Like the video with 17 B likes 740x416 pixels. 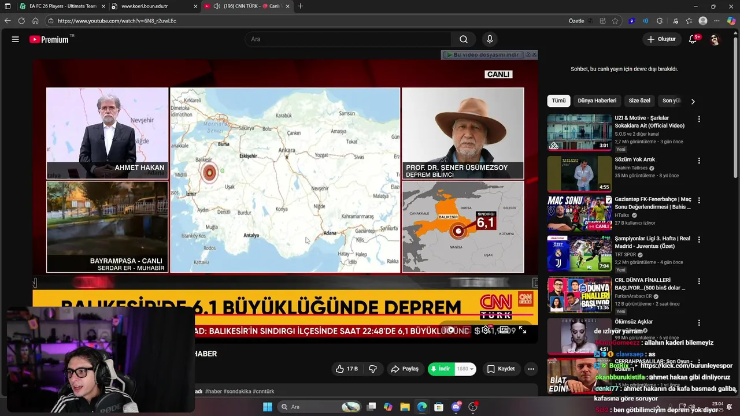pos(347,369)
